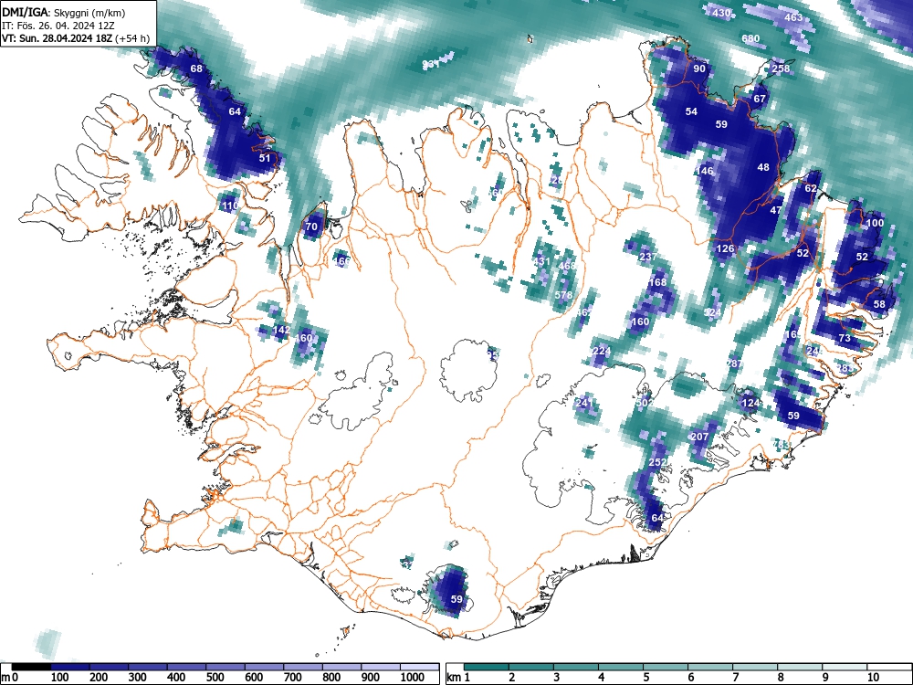Click the legend tick label 1000
This screenshot has width=913, height=685.
coord(413,678)
